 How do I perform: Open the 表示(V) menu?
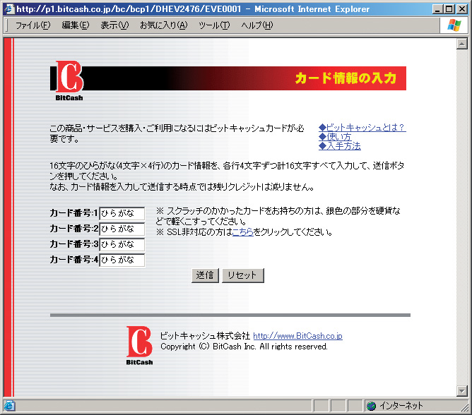[x=114, y=25]
